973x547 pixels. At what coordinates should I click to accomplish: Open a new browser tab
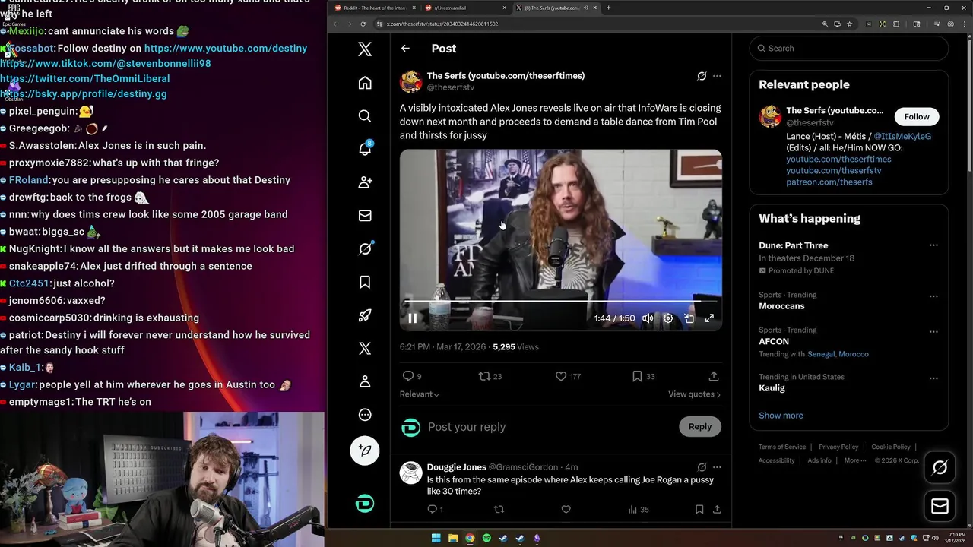(x=608, y=8)
